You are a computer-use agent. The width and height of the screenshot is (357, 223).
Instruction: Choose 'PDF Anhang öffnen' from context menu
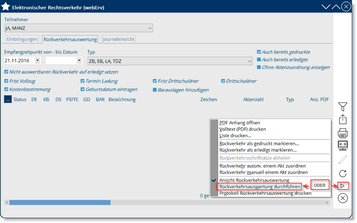click(x=239, y=123)
